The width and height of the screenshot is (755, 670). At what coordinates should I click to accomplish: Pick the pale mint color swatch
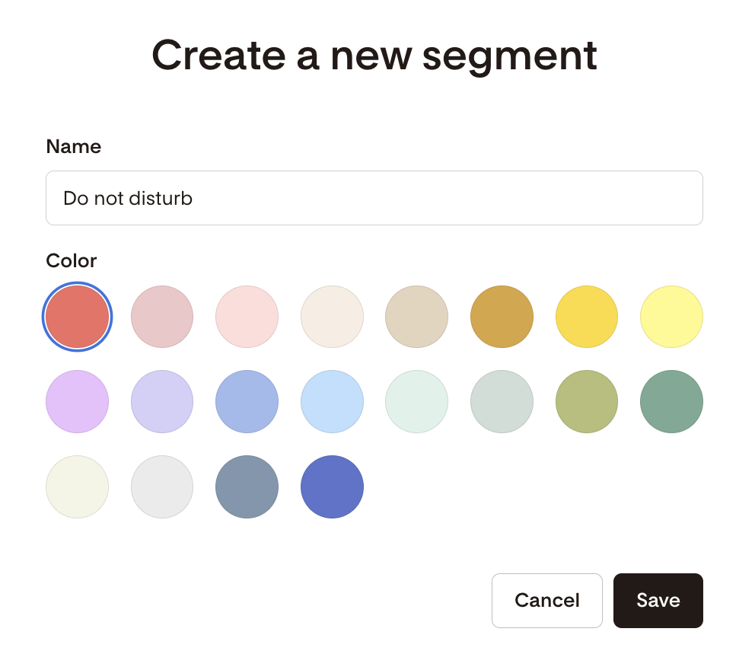[x=416, y=401]
